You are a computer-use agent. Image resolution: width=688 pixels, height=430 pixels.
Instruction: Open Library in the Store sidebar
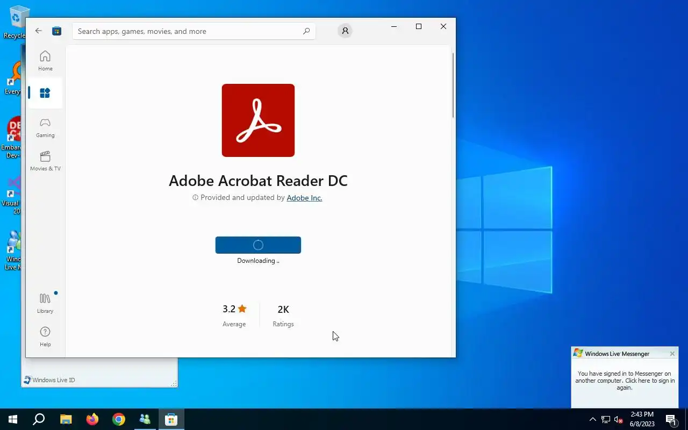click(x=45, y=303)
